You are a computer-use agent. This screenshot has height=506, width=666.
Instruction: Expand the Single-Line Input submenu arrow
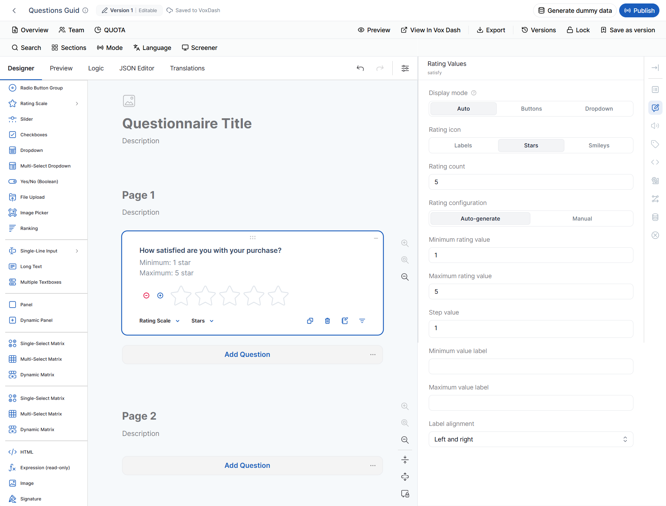tap(77, 251)
